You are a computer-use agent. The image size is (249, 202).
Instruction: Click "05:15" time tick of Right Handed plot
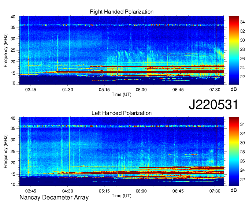point(104,90)
